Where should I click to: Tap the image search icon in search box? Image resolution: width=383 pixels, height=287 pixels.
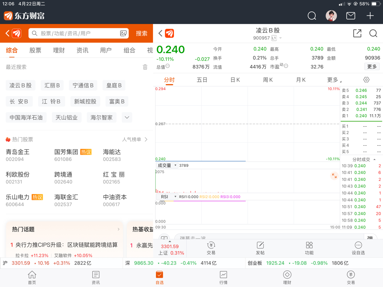[123, 33]
